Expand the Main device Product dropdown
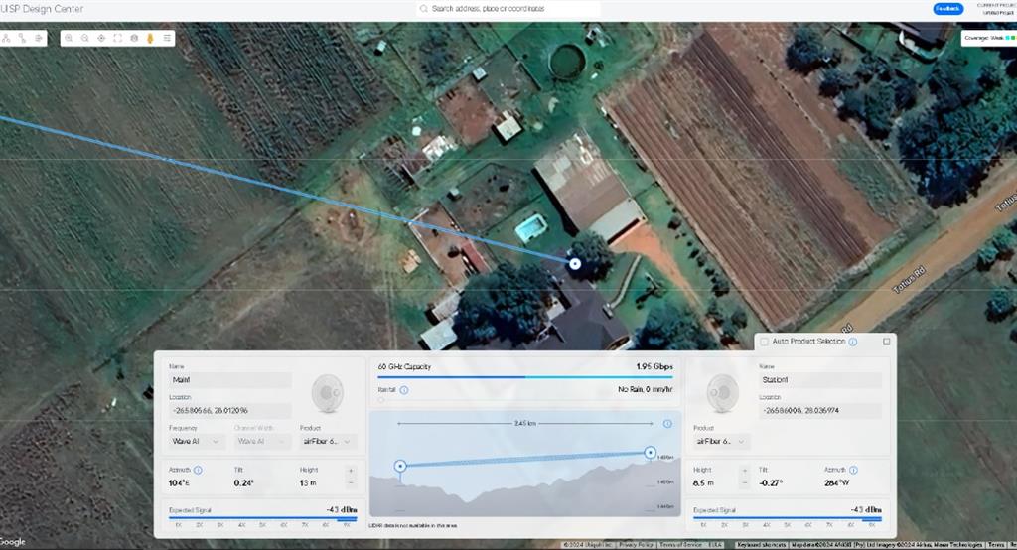Screen dimensions: 1017x550 tap(326, 441)
